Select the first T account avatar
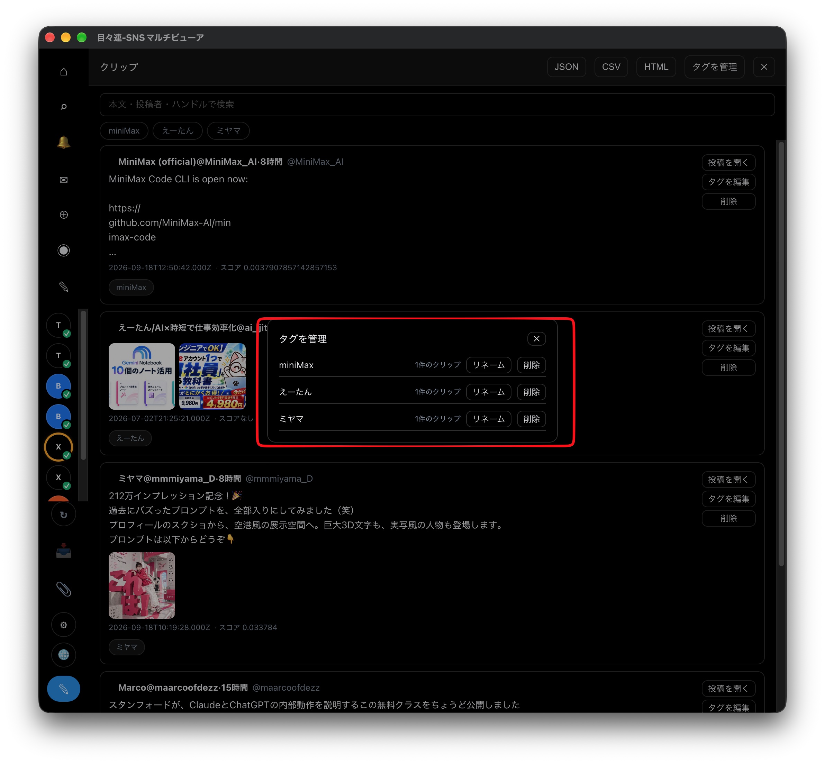Viewport: 825px width, 764px height. (x=58, y=325)
